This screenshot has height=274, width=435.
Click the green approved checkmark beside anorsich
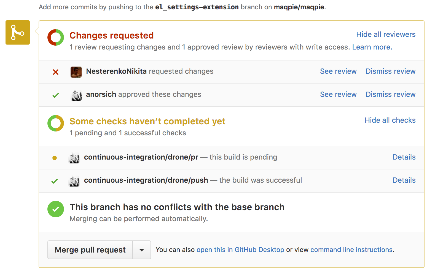[x=56, y=95]
